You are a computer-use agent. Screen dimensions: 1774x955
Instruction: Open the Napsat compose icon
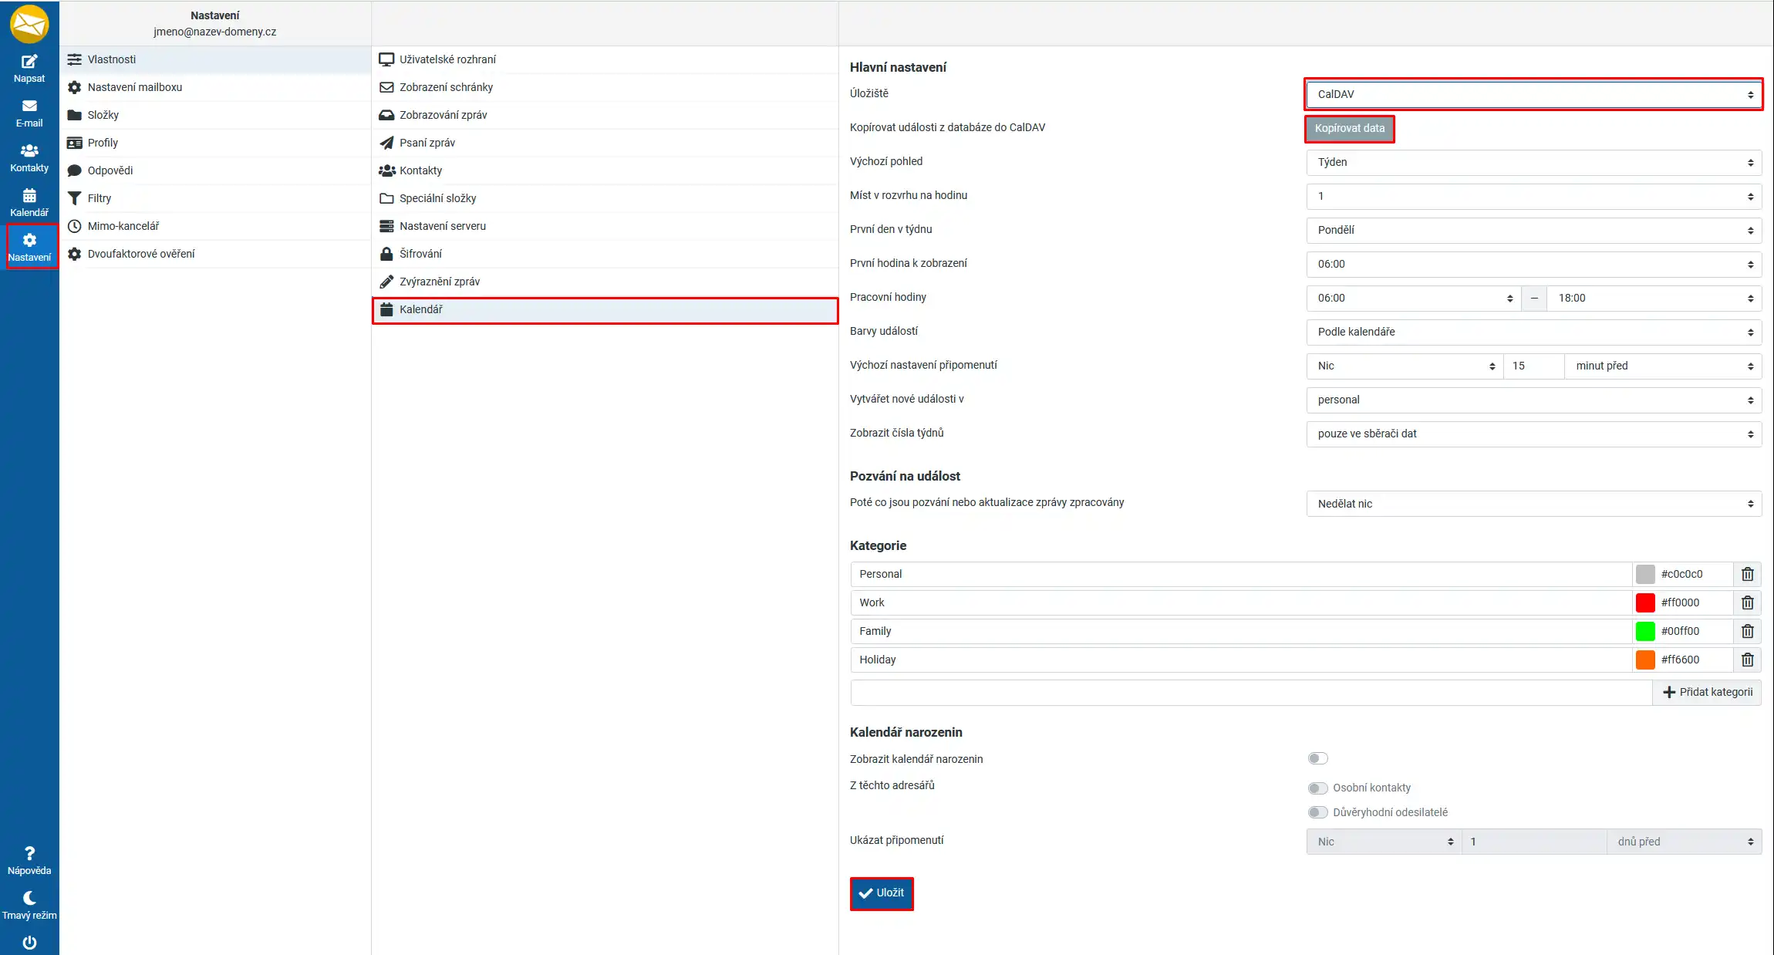pyautogui.click(x=29, y=69)
